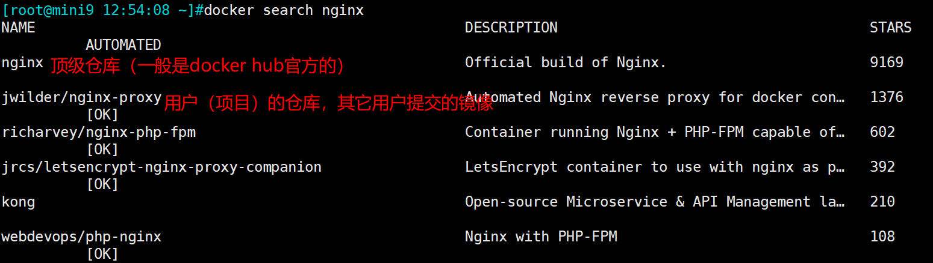Click the STARS column header
The width and height of the screenshot is (933, 263).
pos(890,28)
